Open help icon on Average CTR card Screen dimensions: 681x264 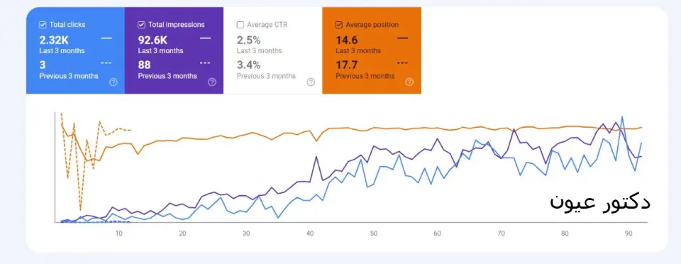coord(311,82)
